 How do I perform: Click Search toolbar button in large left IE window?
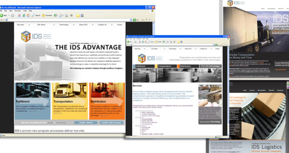(36, 15)
